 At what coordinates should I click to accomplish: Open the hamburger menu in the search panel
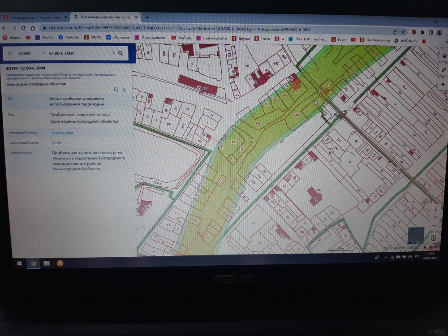coord(10,53)
